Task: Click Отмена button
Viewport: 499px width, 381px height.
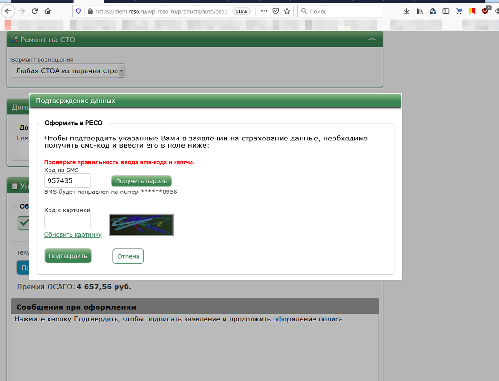Action: tap(128, 256)
